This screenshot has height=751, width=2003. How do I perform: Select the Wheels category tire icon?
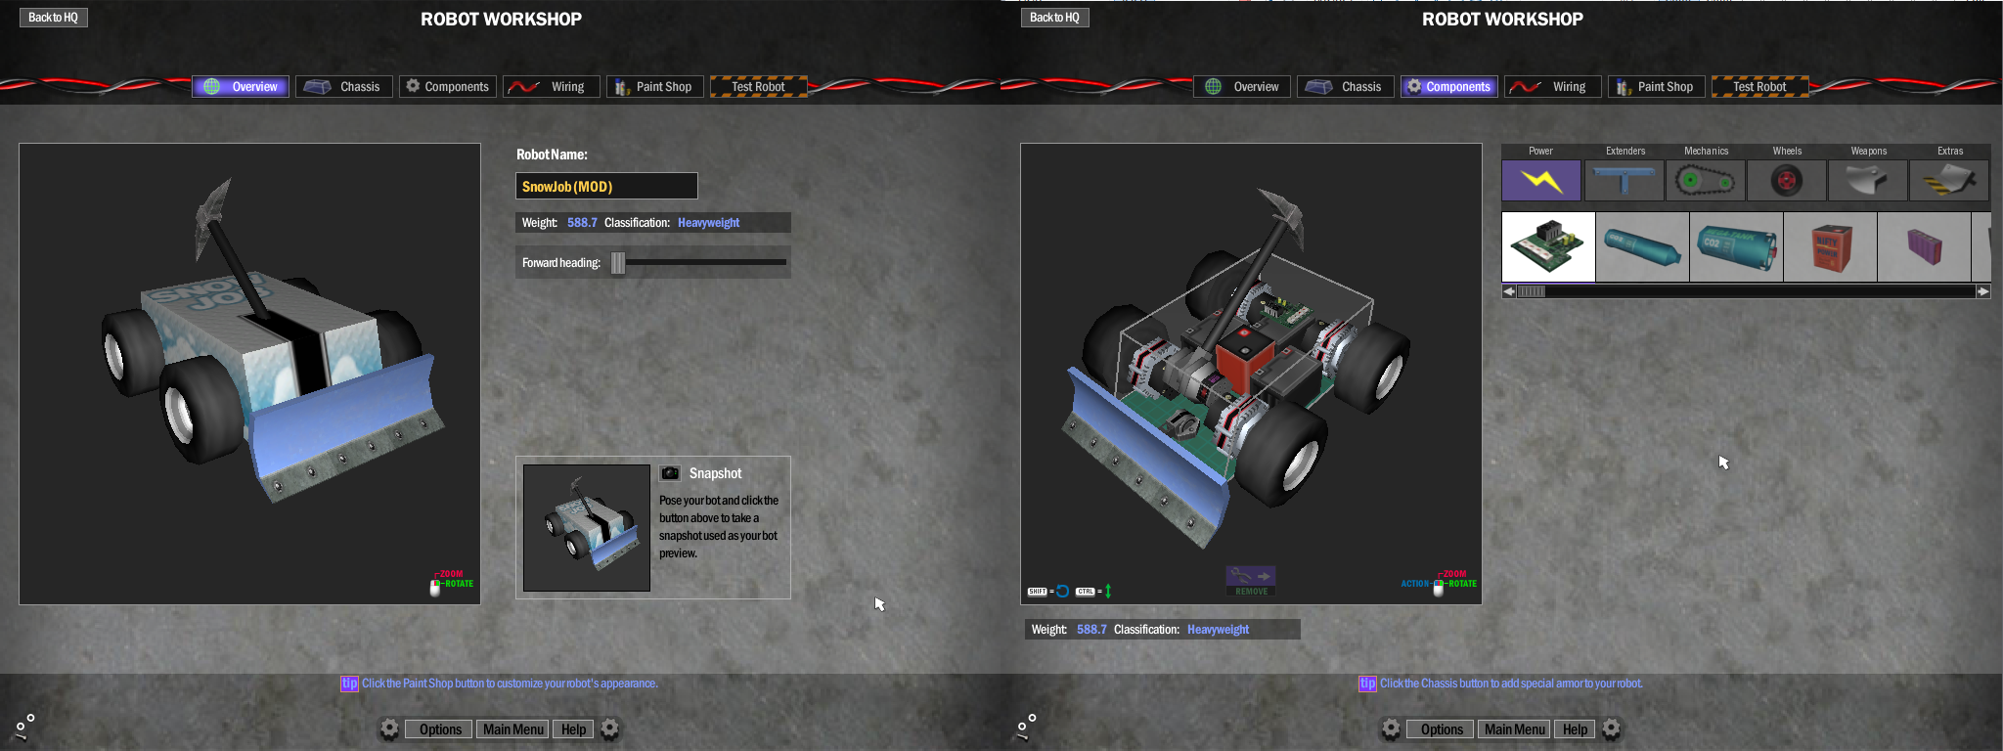(x=1787, y=181)
